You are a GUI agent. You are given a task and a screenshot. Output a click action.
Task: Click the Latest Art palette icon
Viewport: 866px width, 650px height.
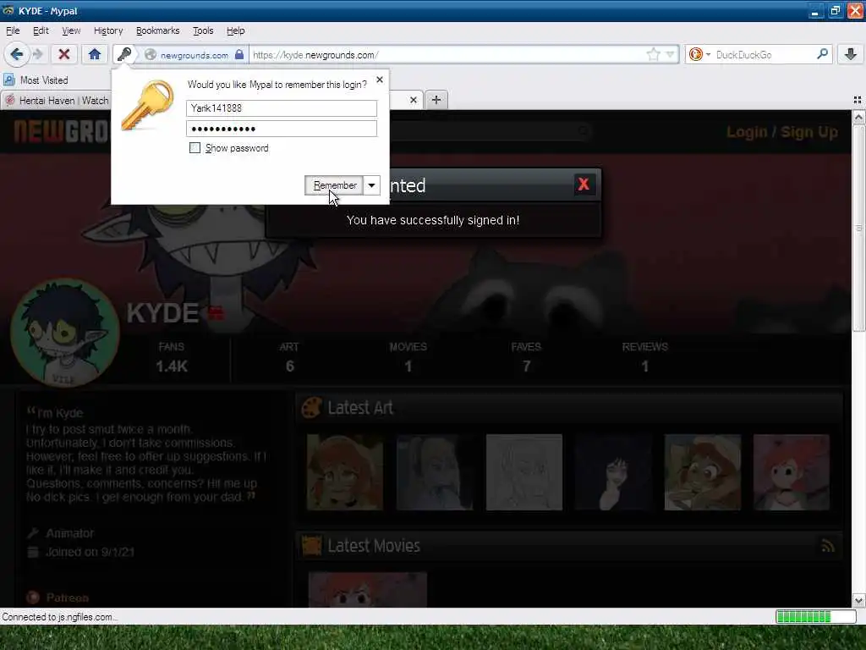click(x=311, y=408)
